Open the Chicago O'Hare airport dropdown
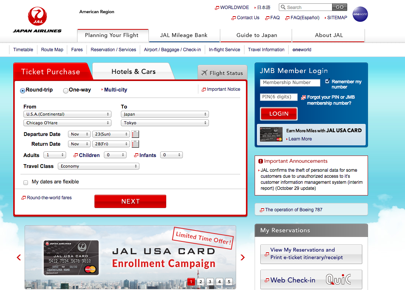405x290 pixels. click(x=67, y=123)
